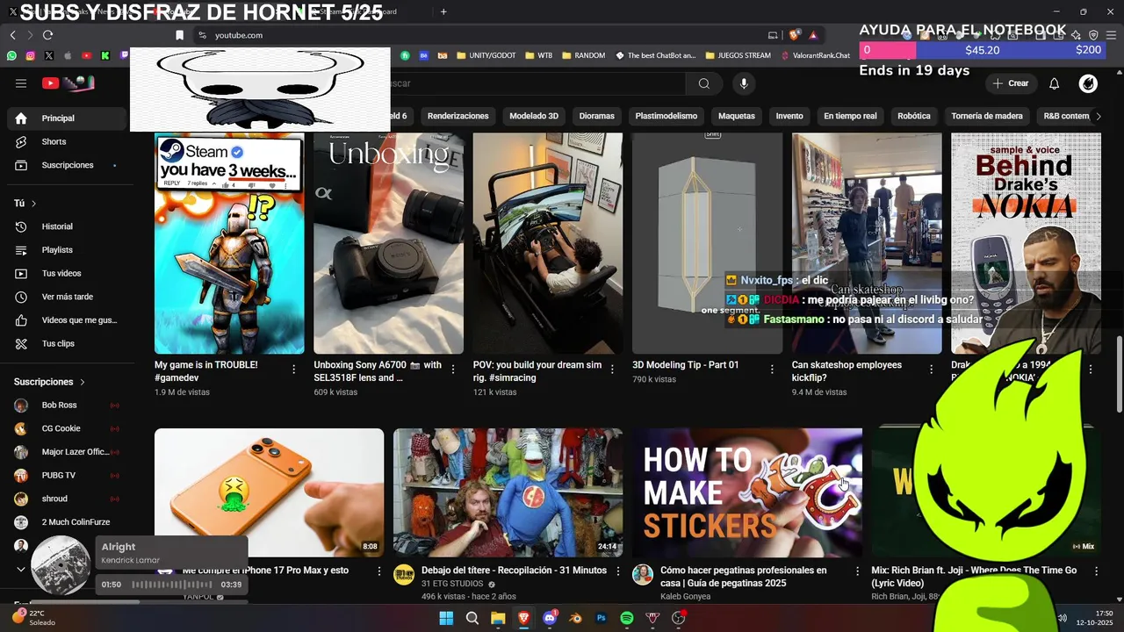Screen dimensions: 1124x632
Task: Open Blender from the taskbar
Action: 575,618
